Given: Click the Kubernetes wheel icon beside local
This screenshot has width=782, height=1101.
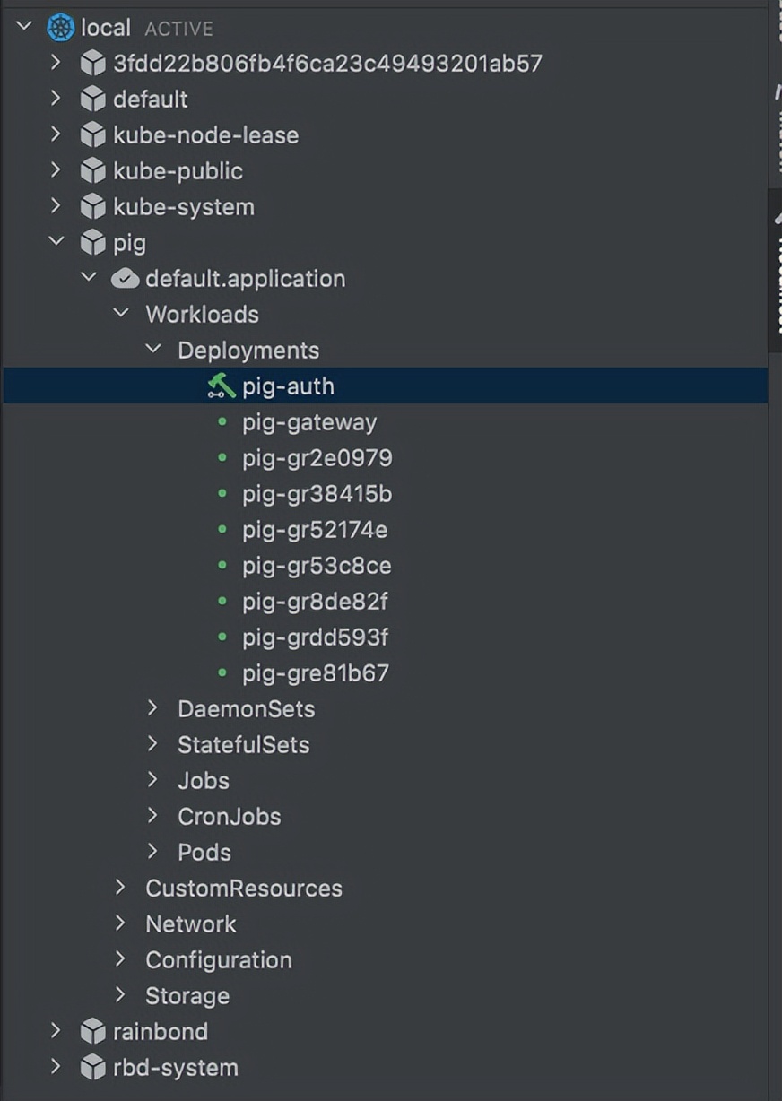Looking at the screenshot, I should click(x=58, y=27).
